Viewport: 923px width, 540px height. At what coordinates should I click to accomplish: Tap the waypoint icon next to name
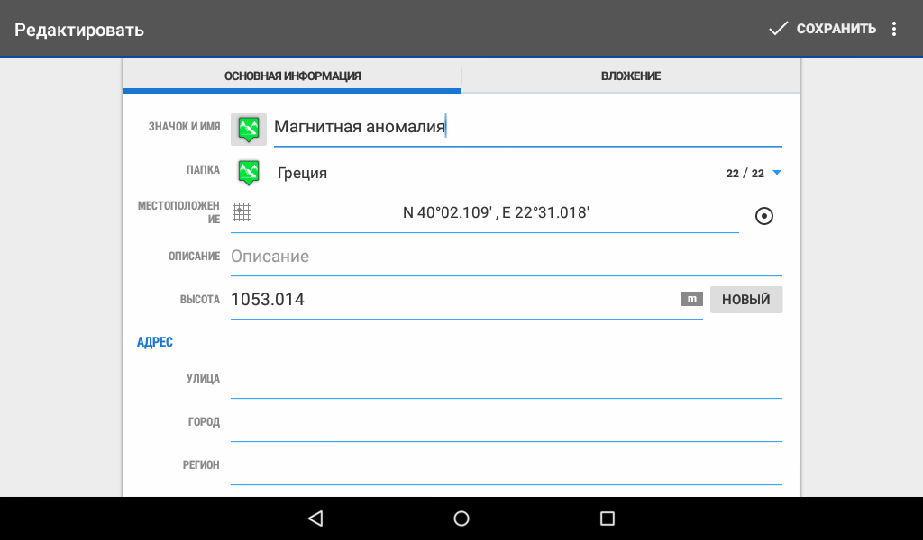coord(249,129)
